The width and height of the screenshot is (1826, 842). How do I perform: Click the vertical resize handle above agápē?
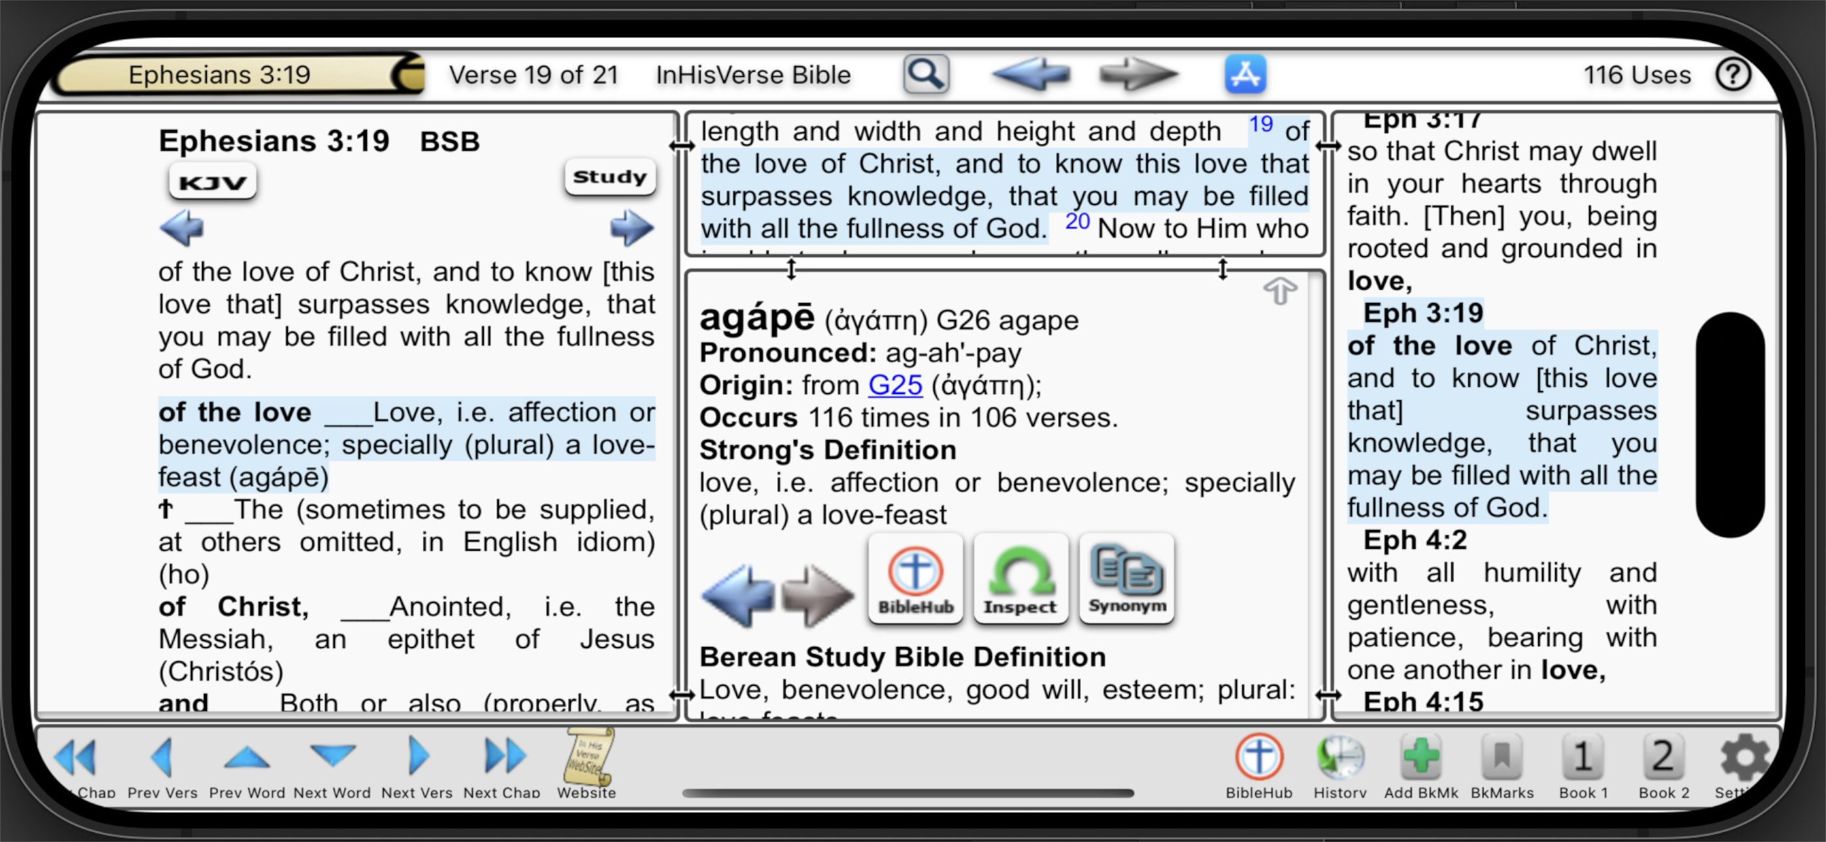791,269
